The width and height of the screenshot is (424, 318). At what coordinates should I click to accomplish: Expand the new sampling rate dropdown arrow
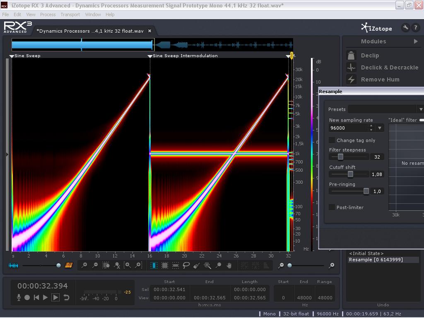pyautogui.click(x=380, y=128)
